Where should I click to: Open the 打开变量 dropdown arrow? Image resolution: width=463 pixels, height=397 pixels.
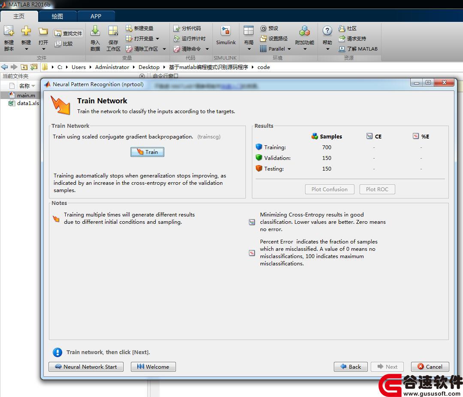[157, 39]
